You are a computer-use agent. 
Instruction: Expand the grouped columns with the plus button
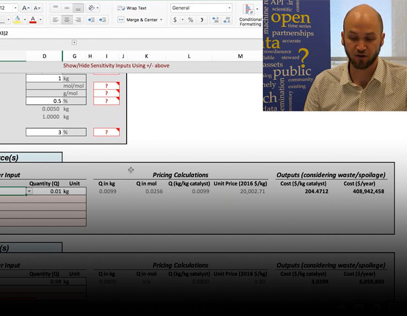[x=74, y=42]
